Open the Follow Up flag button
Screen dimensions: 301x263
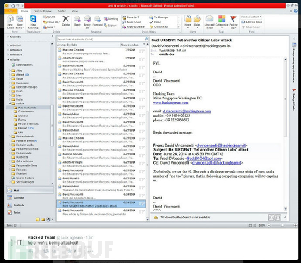tap(234, 22)
